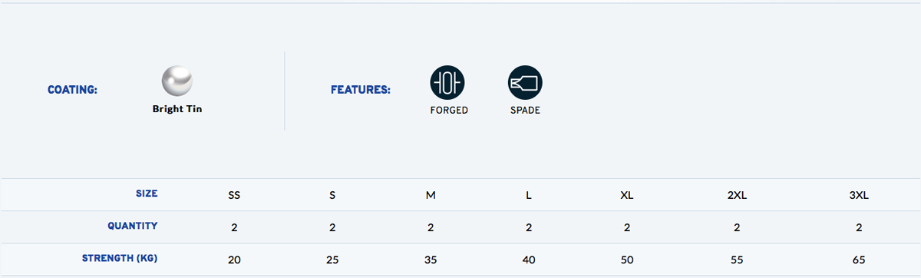Click the QUANTITY row label
The image size is (921, 278).
pos(133,226)
